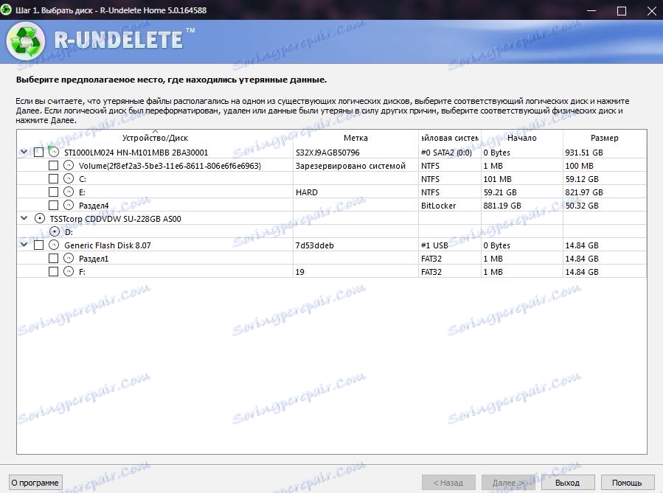Screen dimensions: 663x493
Task: Click the 821.97 GB size cell
Action: 584,192
